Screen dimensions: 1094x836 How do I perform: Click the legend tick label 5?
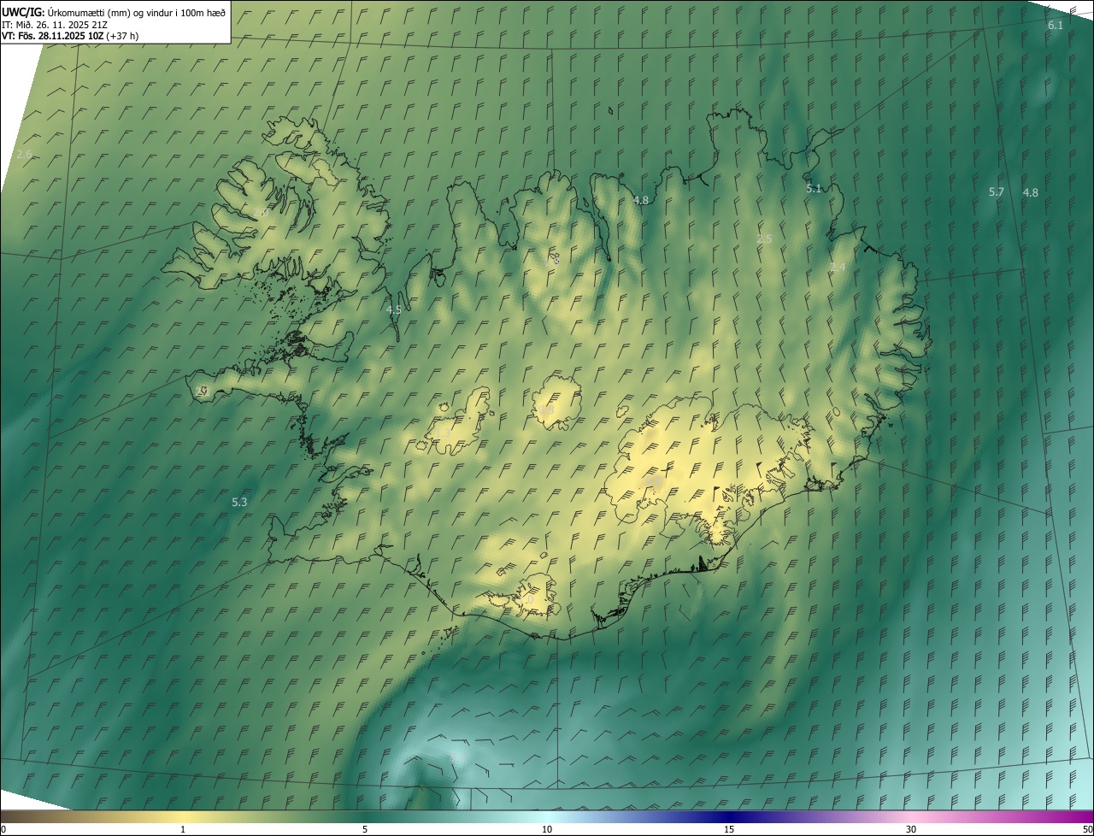click(365, 830)
